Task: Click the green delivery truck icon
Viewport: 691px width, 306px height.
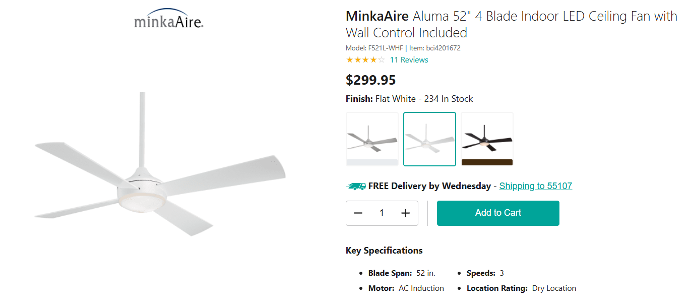Action: 356,186
